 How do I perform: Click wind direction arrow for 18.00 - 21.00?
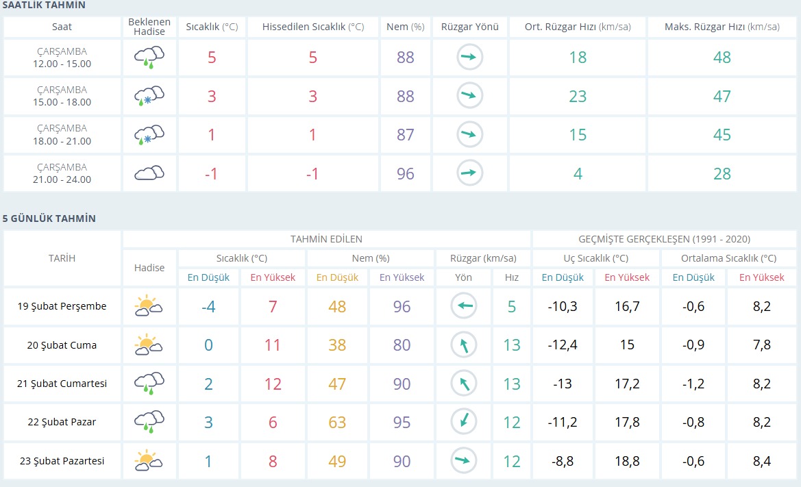[469, 134]
